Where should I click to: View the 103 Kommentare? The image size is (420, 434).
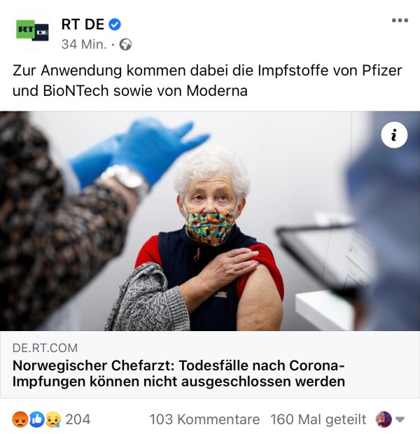click(x=204, y=419)
